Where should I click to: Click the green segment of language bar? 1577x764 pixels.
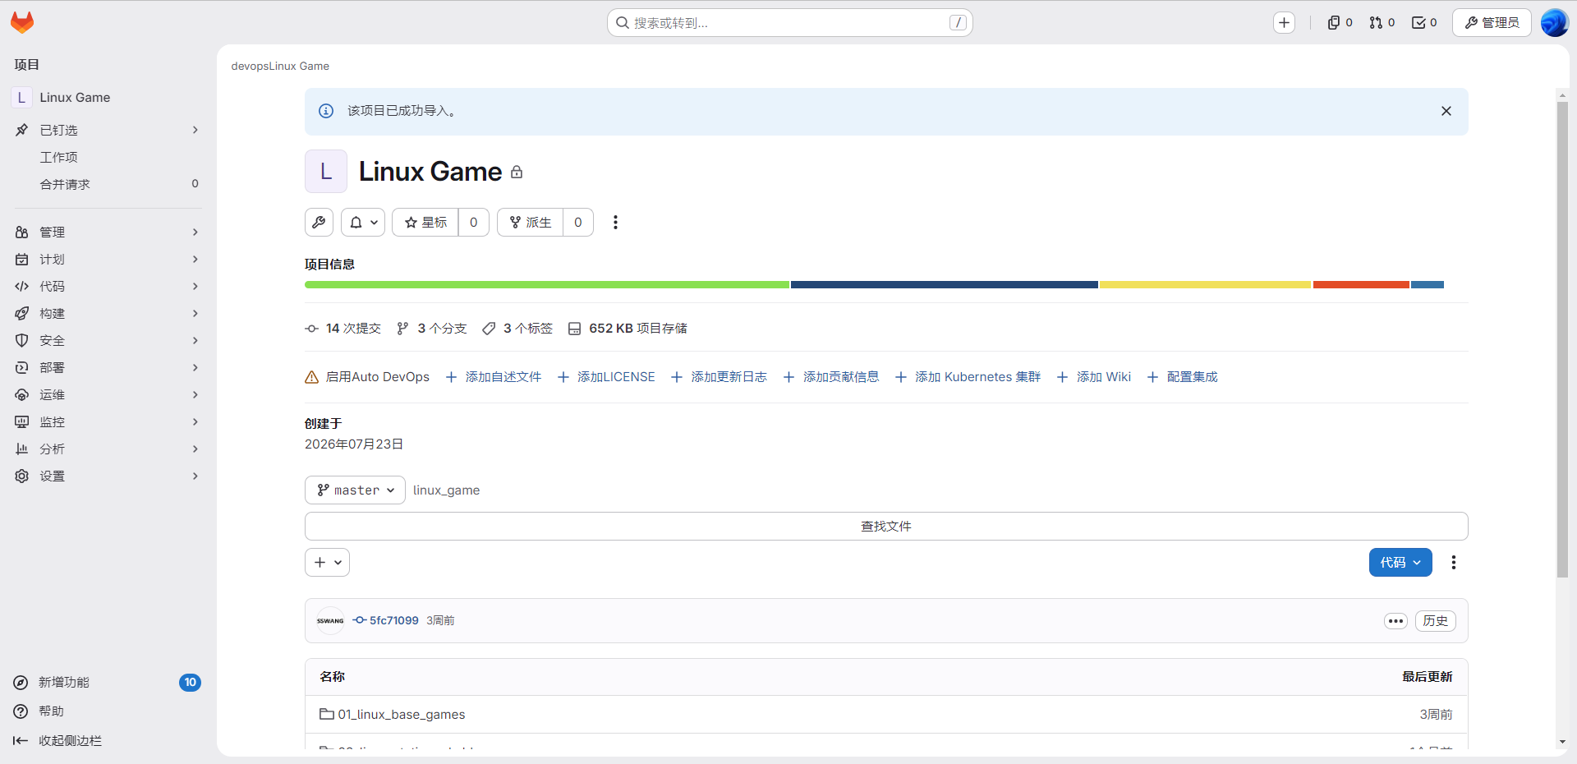pyautogui.click(x=547, y=285)
